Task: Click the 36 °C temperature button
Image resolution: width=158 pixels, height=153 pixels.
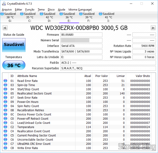Action: point(14,65)
